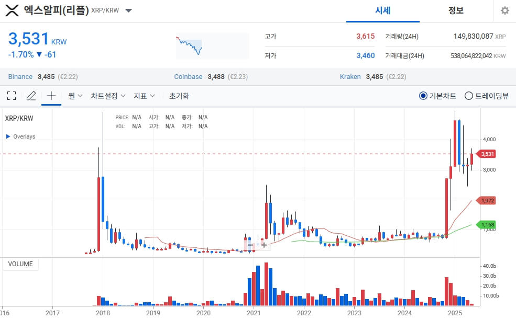This screenshot has height=320, width=516.
Task: Expand the Overlays section
Action: coord(20,136)
